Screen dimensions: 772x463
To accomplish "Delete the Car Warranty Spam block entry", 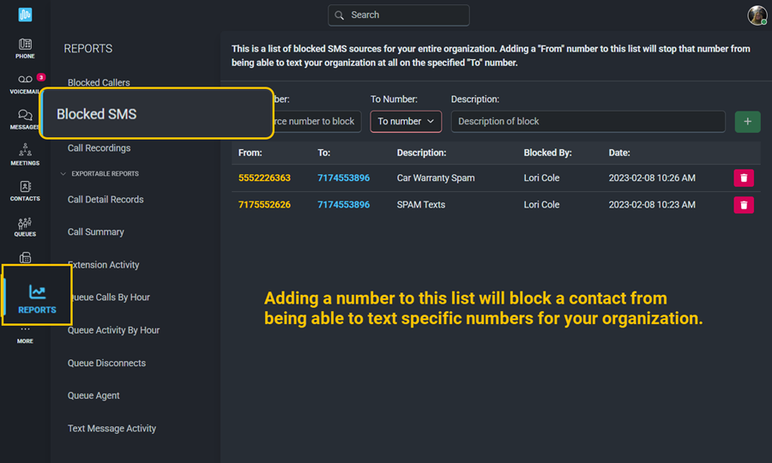I will pos(744,178).
